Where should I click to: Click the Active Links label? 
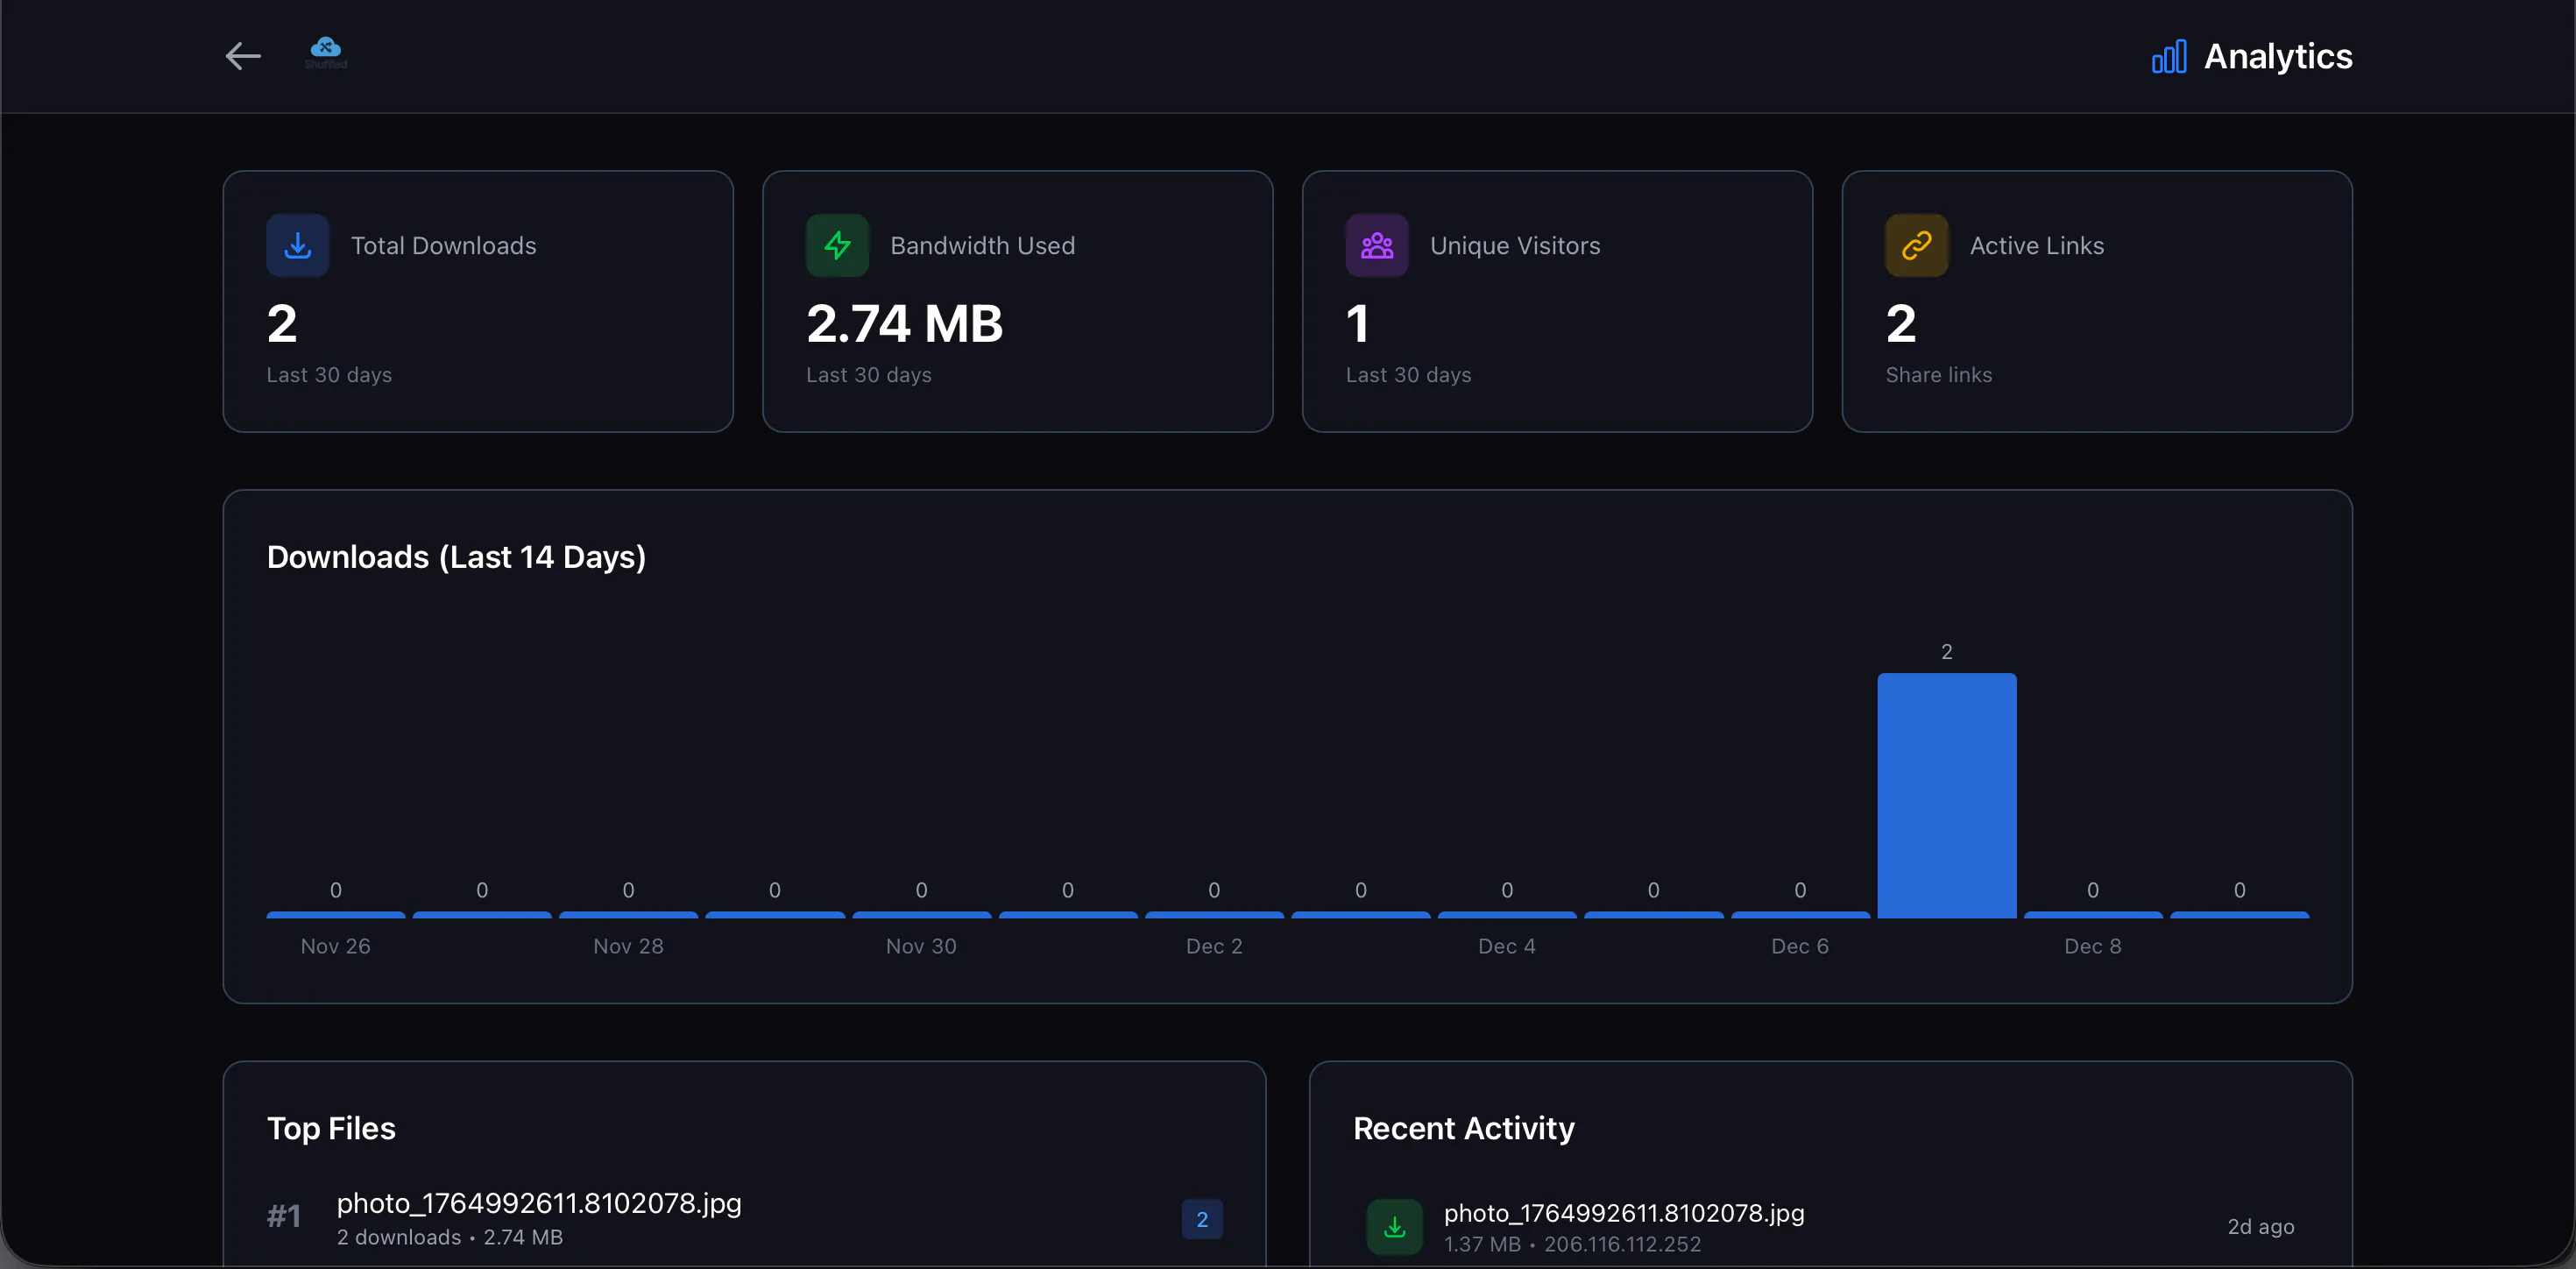tap(2037, 245)
